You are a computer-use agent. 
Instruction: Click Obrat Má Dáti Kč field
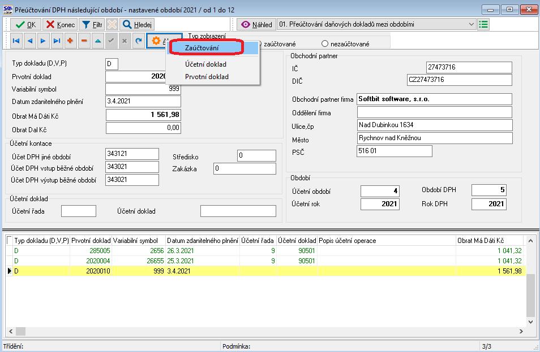click(x=143, y=115)
